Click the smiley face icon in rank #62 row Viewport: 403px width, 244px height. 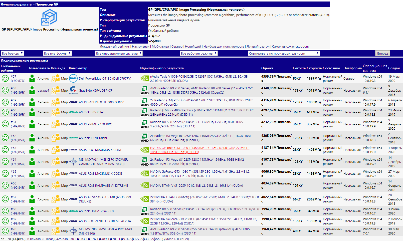pos(5,138)
